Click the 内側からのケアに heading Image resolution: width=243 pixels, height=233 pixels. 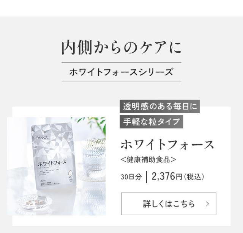(121, 47)
